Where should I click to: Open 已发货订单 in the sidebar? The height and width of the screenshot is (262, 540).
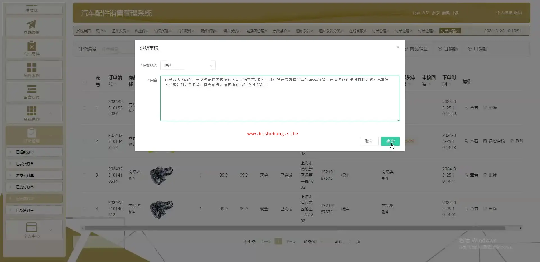[34, 164]
